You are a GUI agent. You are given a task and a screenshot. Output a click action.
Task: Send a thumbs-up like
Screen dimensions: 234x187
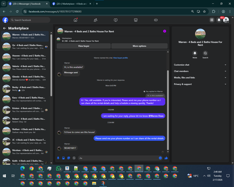(166, 158)
